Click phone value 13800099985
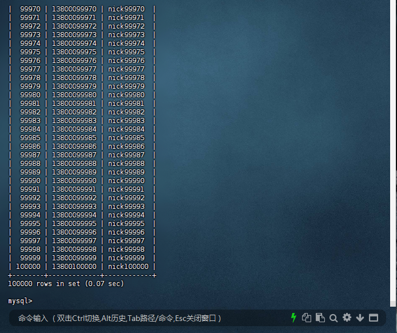The image size is (397, 333). click(x=74, y=138)
